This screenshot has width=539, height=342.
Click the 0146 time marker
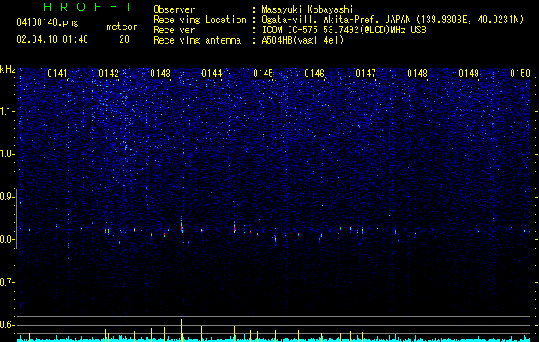coord(314,74)
